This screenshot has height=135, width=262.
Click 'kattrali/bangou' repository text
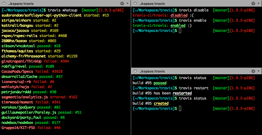coord(17,26)
